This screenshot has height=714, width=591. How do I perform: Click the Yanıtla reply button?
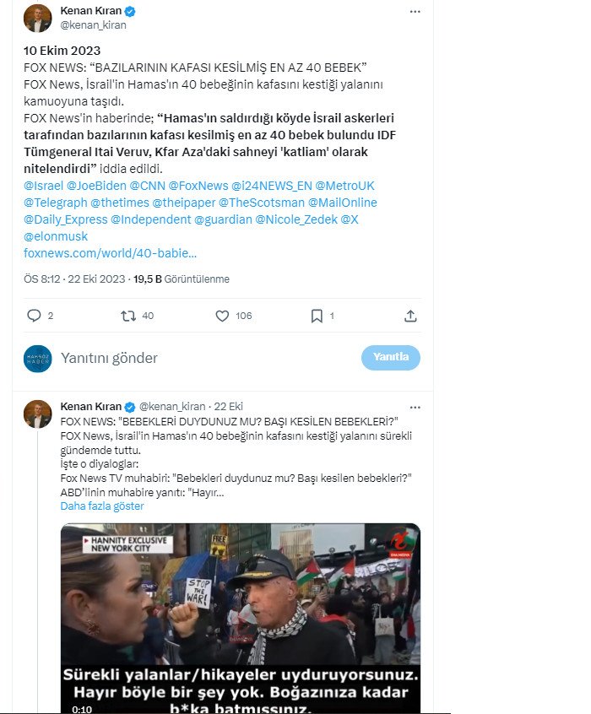391,357
